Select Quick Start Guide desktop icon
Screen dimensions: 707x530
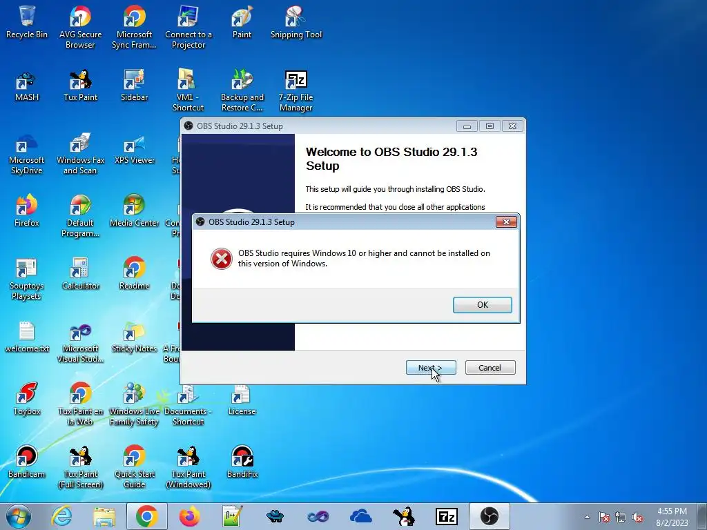click(134, 467)
